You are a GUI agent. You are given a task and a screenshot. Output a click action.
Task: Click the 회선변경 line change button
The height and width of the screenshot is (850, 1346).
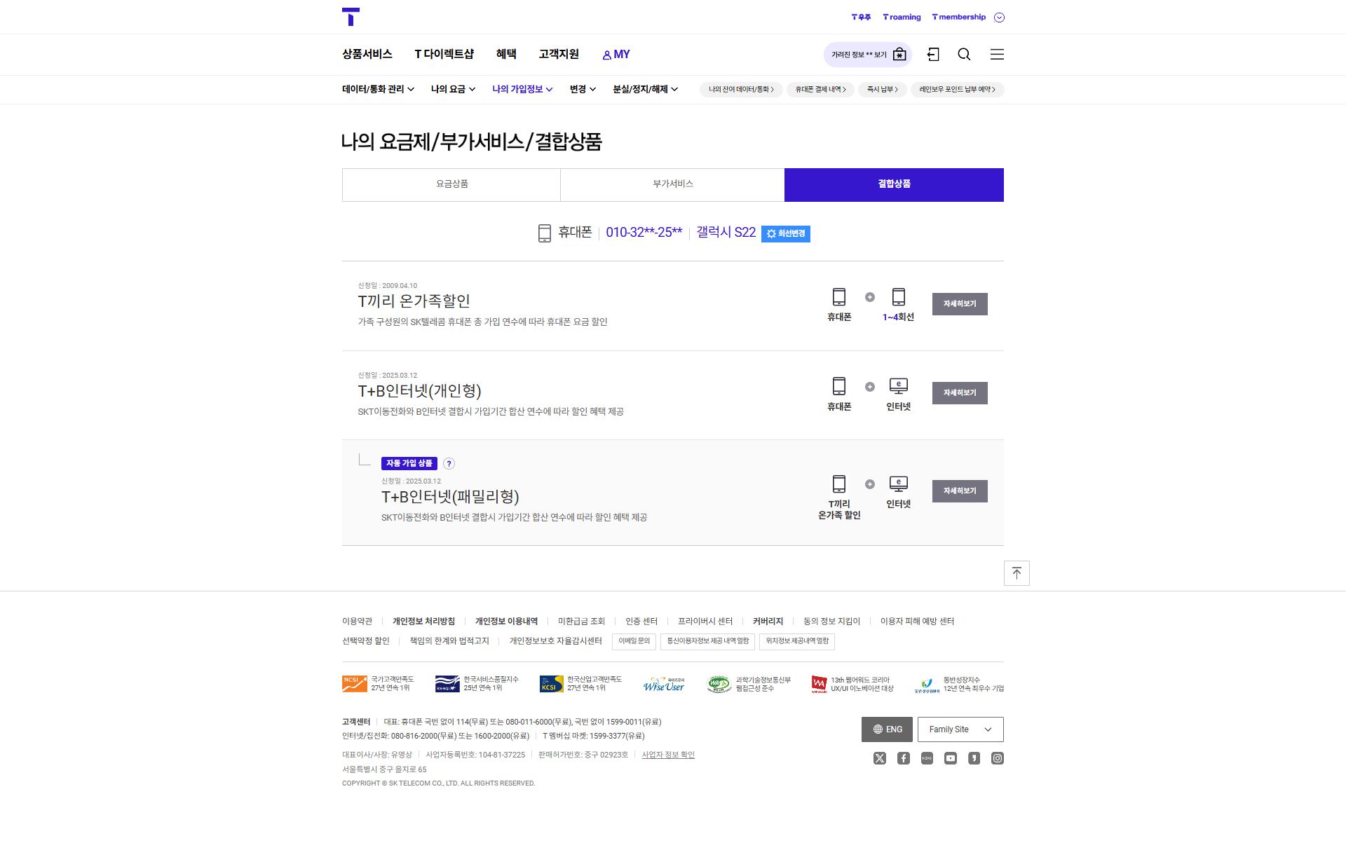click(786, 234)
